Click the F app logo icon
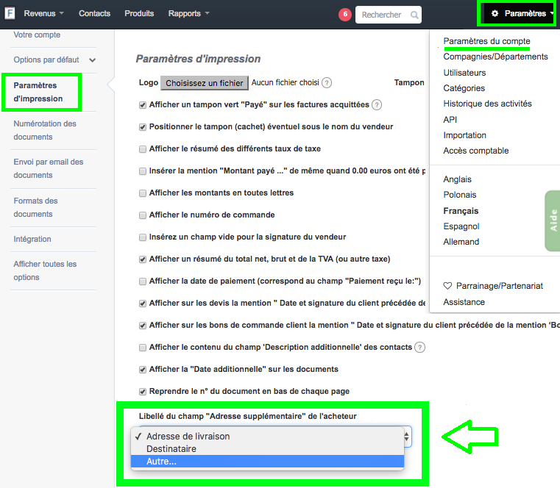 (x=10, y=13)
